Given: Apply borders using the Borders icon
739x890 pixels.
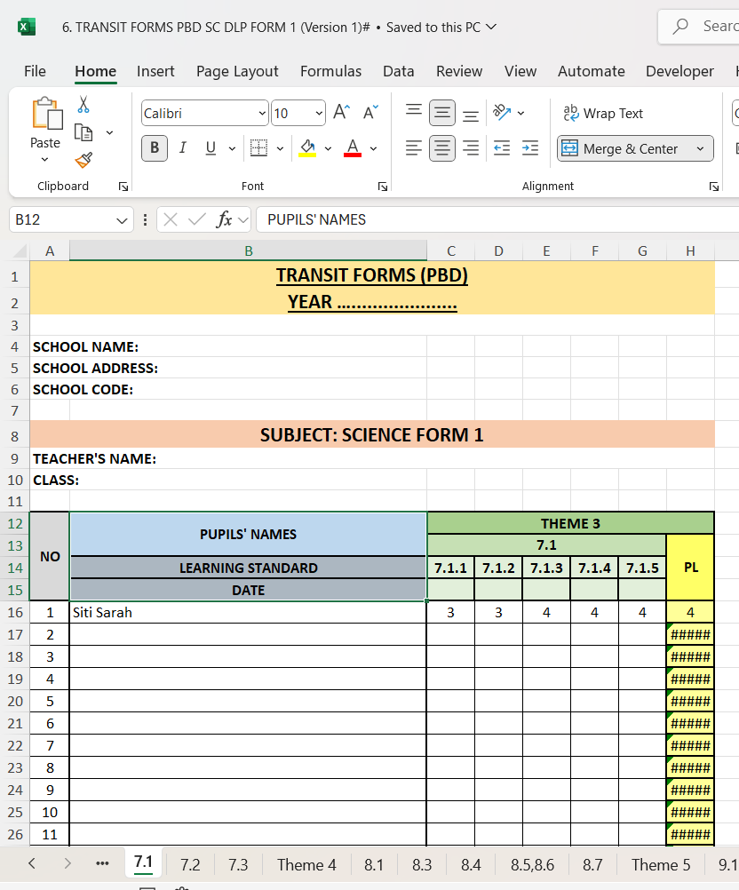Looking at the screenshot, I should [x=258, y=148].
